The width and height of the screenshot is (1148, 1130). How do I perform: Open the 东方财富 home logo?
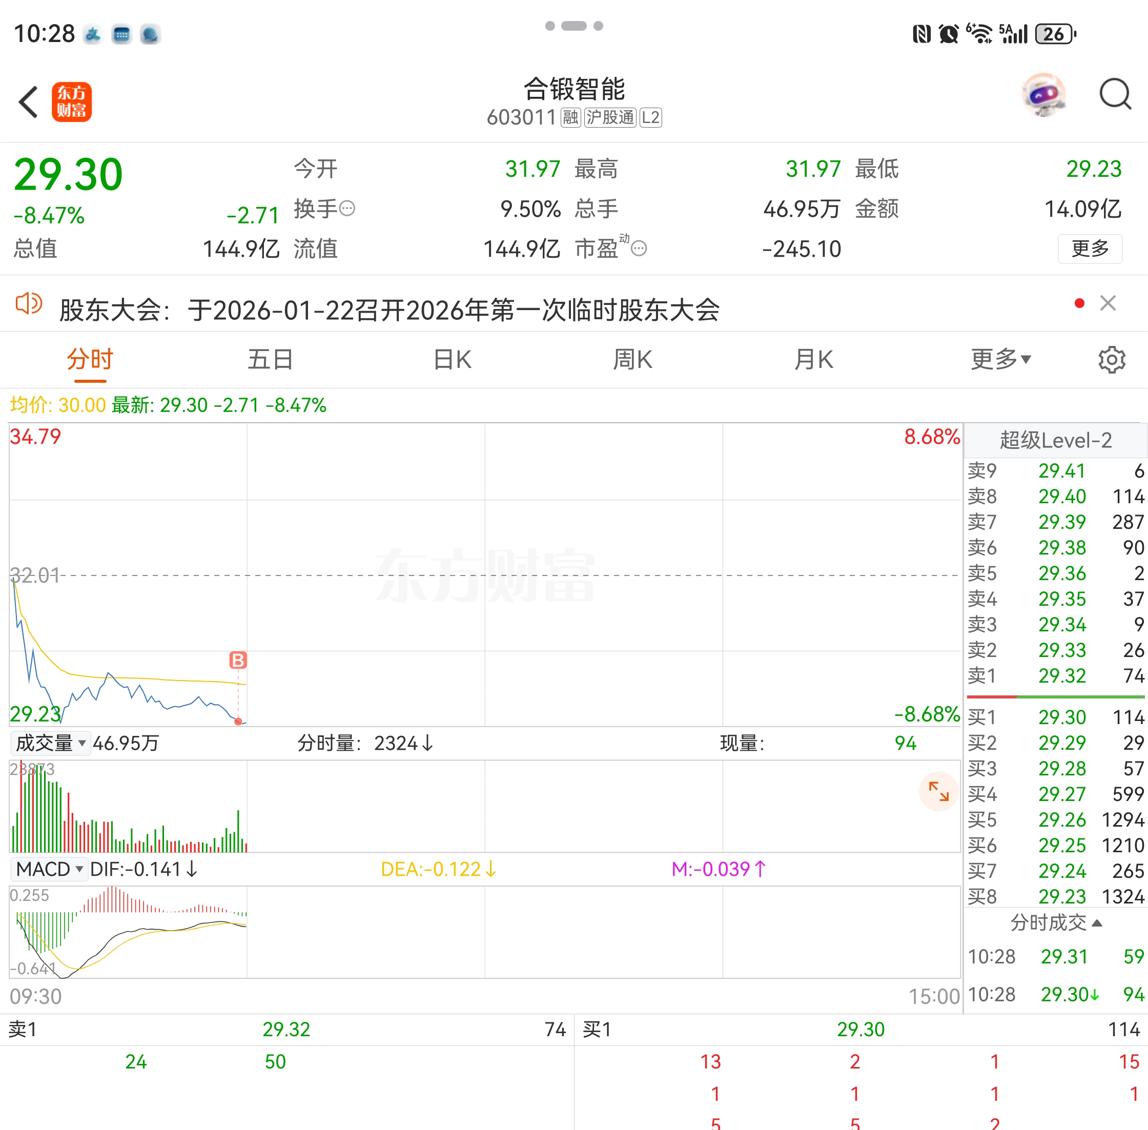tap(72, 102)
